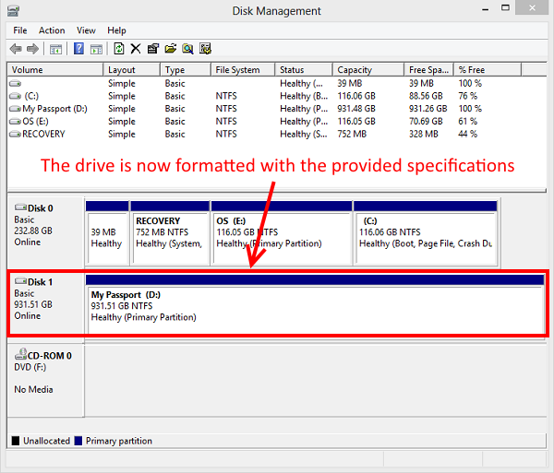Click the Delete X toolbar icon
This screenshot has height=473, width=554.
pos(136,49)
